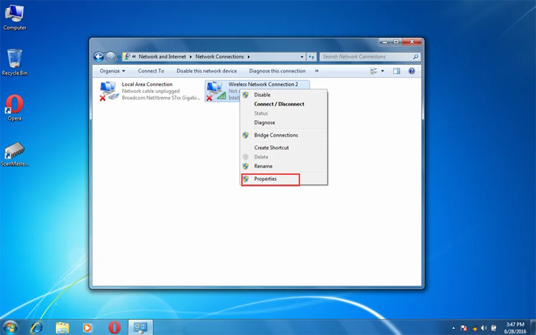Choose Bridge Connections in context menu
The image size is (536, 335).
283,135
